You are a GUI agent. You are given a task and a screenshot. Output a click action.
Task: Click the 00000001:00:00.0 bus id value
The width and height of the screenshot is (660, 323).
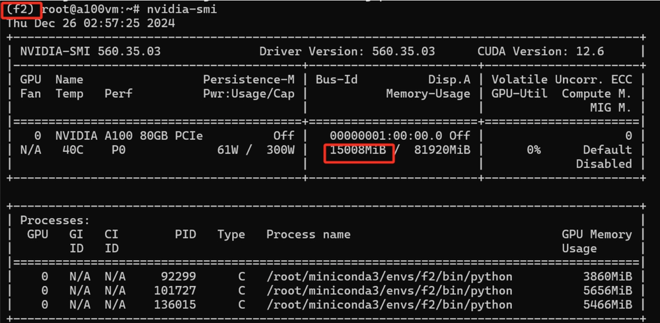(x=386, y=136)
